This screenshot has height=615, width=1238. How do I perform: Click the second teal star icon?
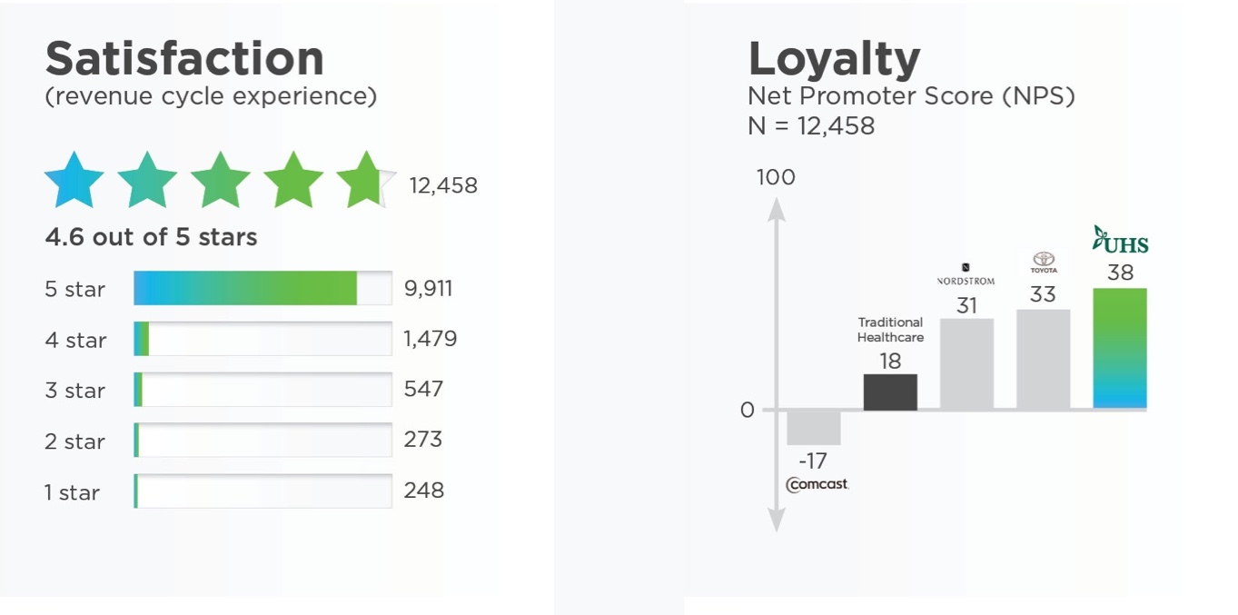(147, 181)
